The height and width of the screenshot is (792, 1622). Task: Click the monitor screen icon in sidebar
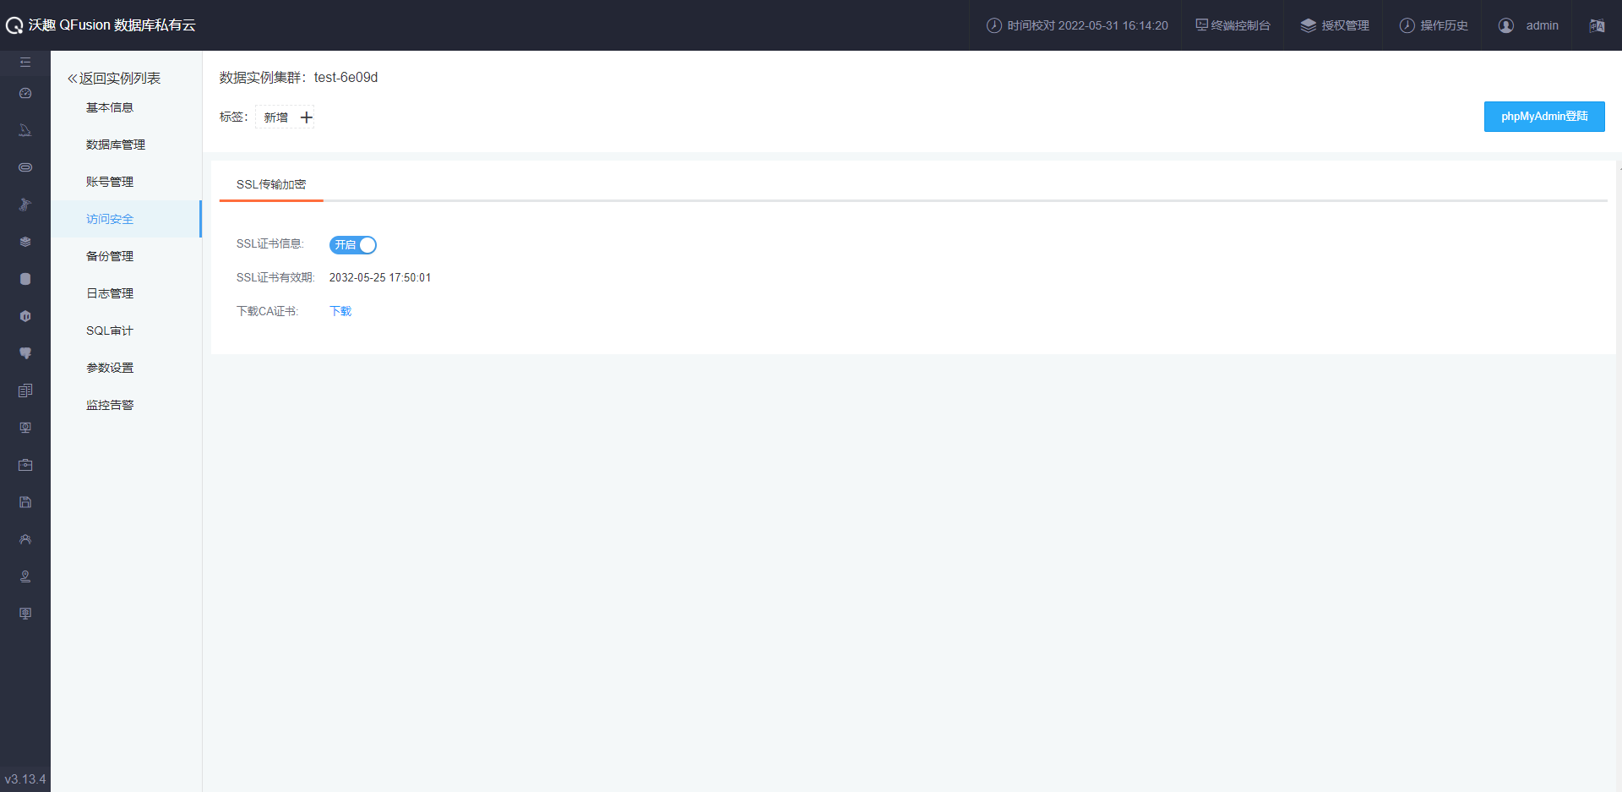tap(25, 428)
